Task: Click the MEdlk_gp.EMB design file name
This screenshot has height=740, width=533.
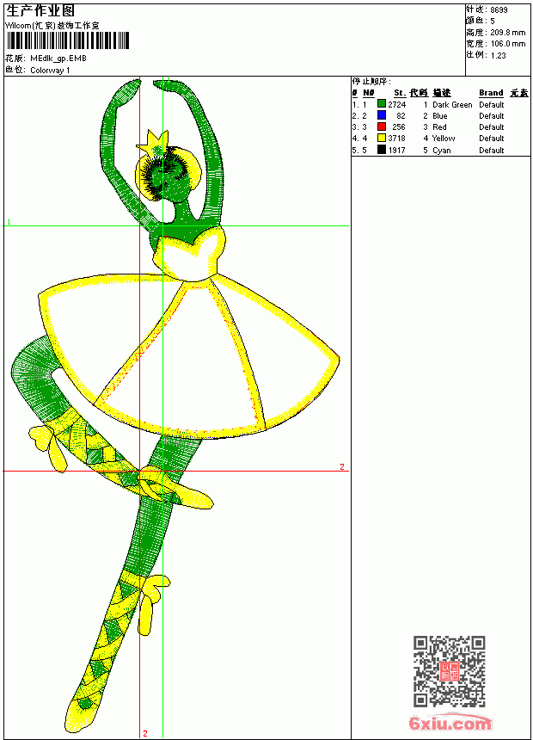Action: coord(58,59)
